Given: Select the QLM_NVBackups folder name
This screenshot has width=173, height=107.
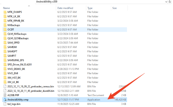Looking at the screenshot, I should pyautogui.click(x=17, y=34).
